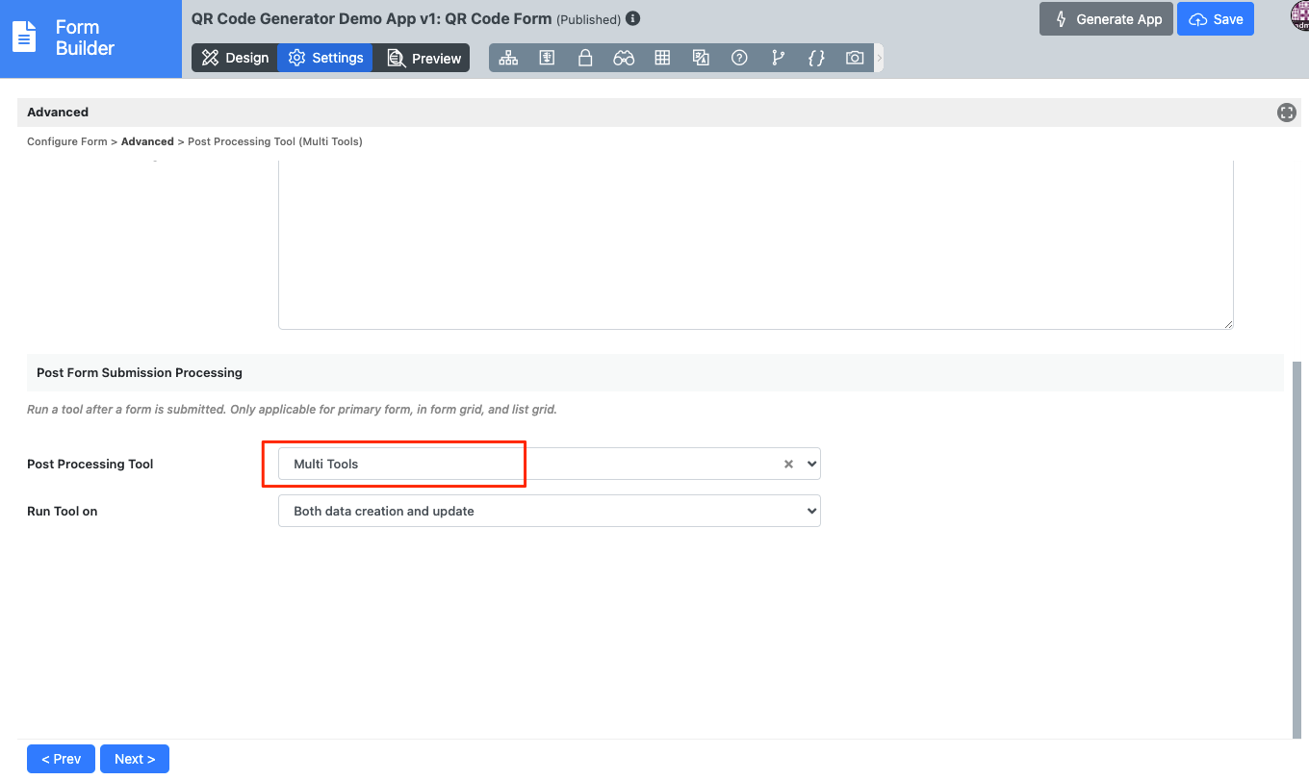Screen dimensions: 1309x780
Task: Expand more toolbar icons with chevron
Action: (879, 58)
